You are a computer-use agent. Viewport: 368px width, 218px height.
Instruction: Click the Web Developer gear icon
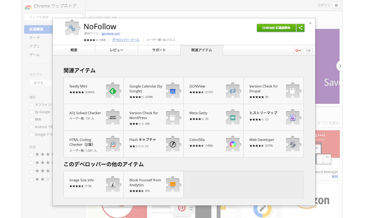(293, 144)
